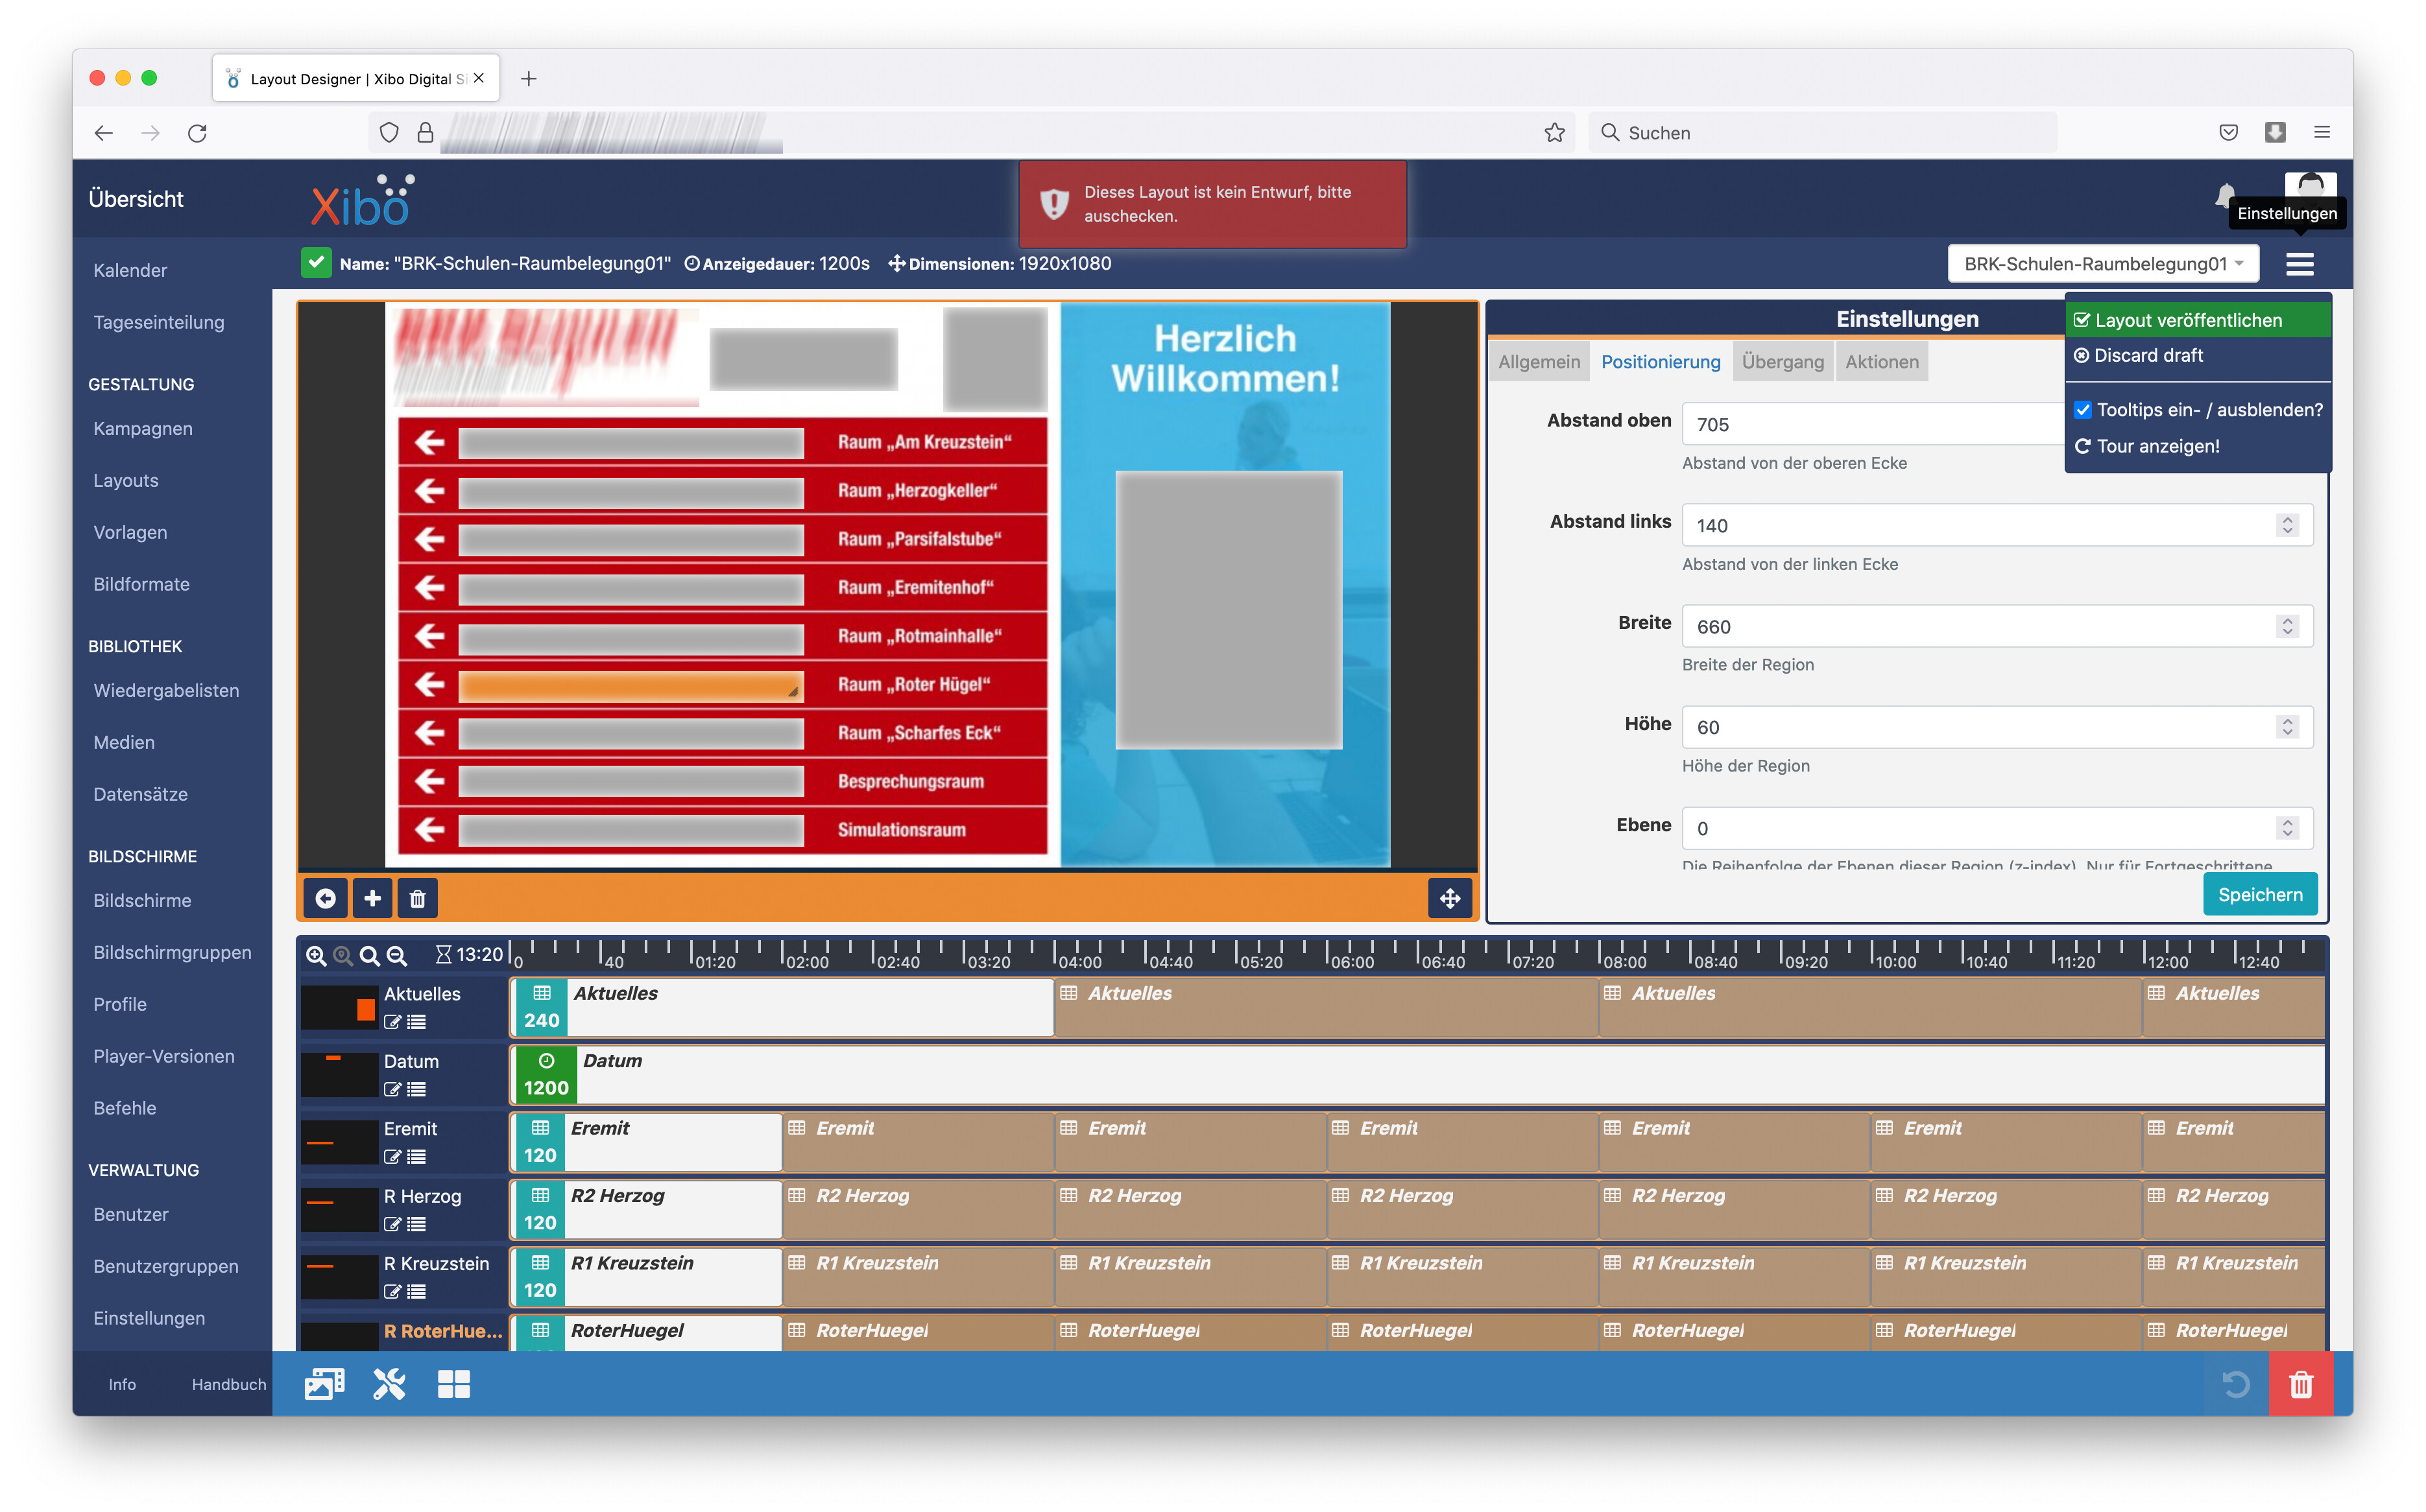Reload the browser page
This screenshot has width=2426, height=1512.
pos(197,133)
